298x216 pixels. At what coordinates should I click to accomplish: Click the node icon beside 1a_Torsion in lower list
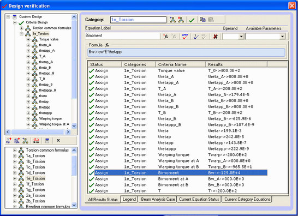(21, 156)
